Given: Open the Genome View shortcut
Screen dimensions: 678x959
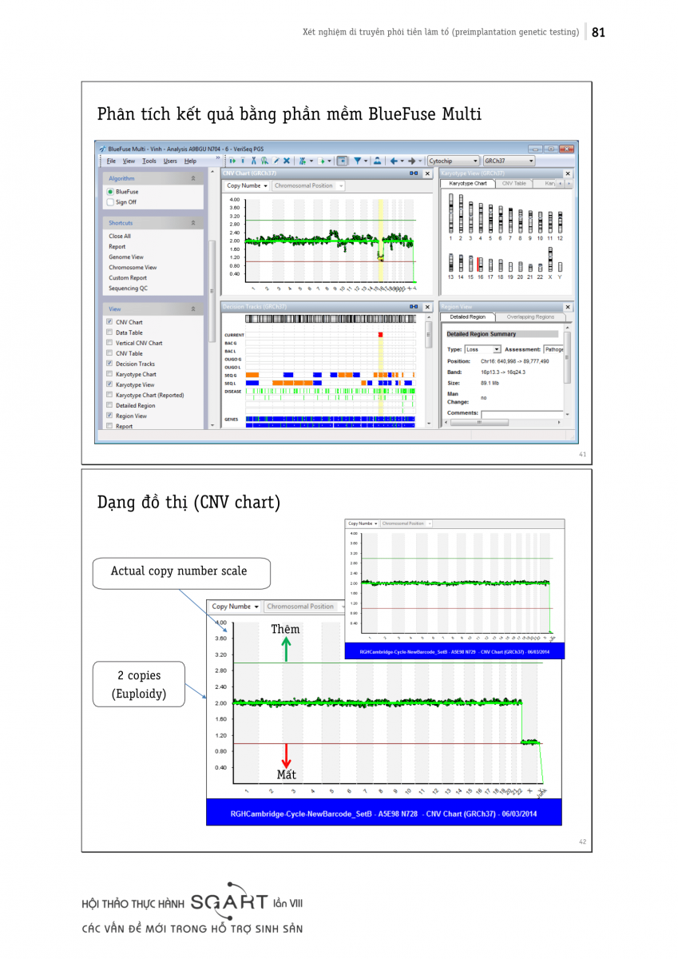Looking at the screenshot, I should tap(126, 257).
